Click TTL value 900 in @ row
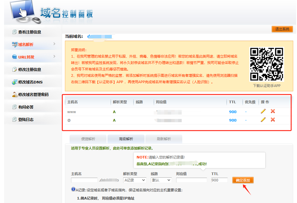The height and width of the screenshot is (203, 297). [x=233, y=120]
